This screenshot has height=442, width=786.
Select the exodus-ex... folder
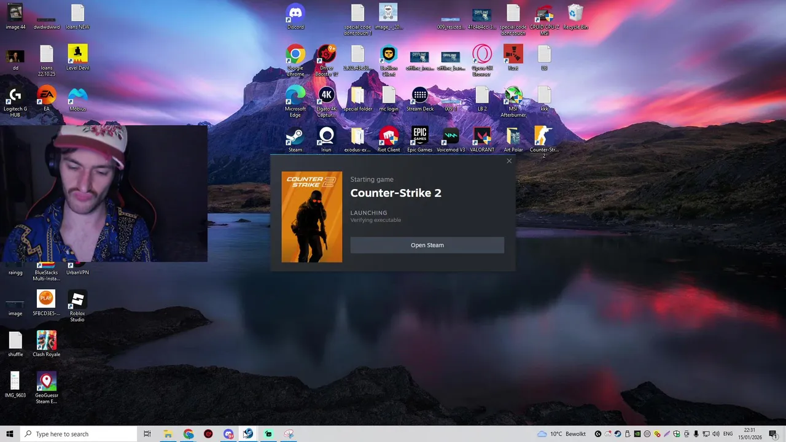(x=357, y=139)
